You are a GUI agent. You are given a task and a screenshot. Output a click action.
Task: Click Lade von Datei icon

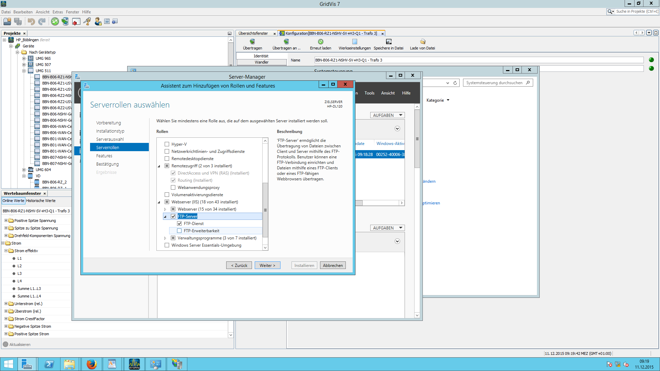pyautogui.click(x=422, y=42)
